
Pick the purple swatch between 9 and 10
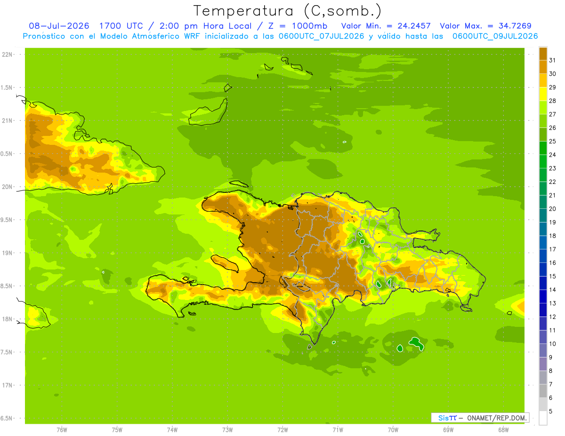pos(543,350)
